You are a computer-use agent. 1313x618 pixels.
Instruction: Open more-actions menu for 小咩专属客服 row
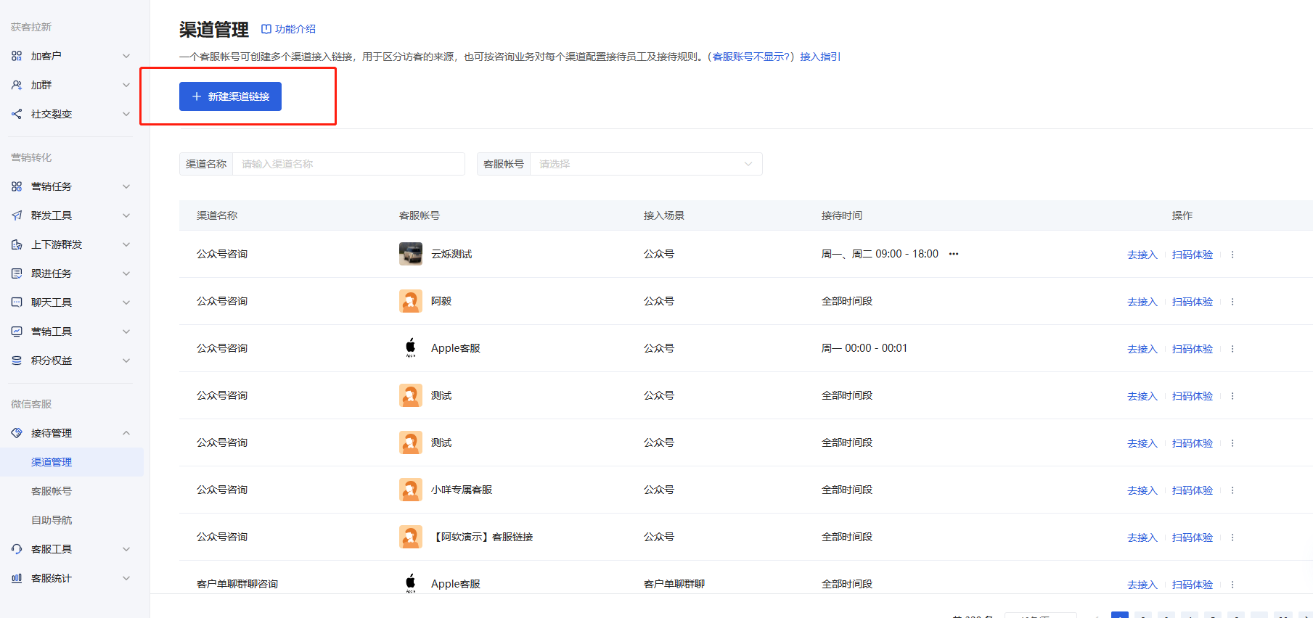click(x=1232, y=490)
